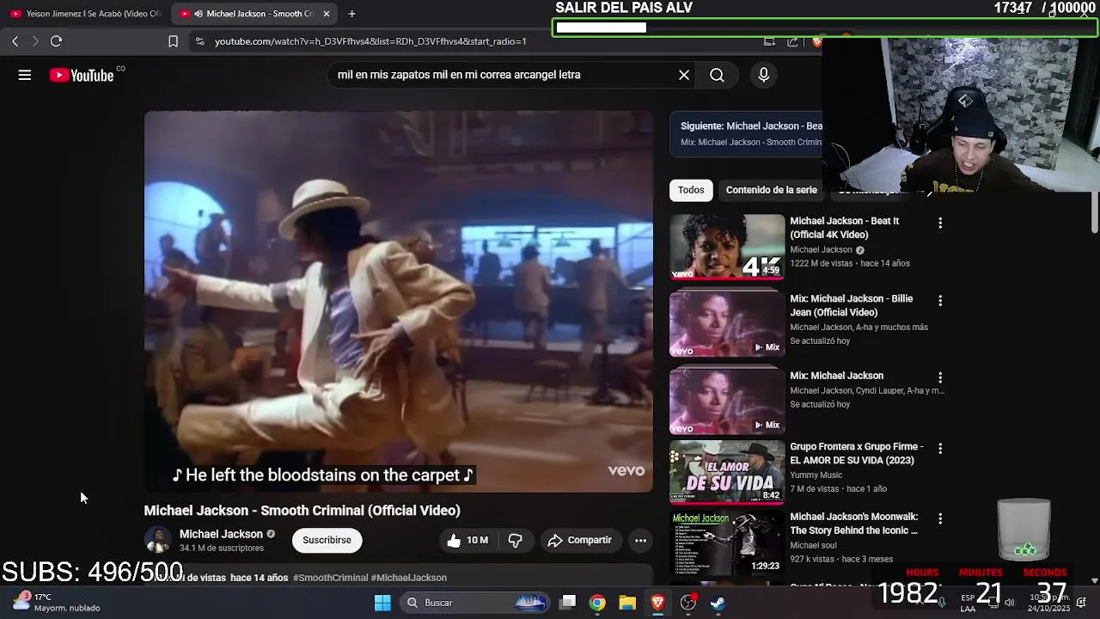The image size is (1100, 619).
Task: Bookmark this page using the bookmark icon
Action: 173,40
